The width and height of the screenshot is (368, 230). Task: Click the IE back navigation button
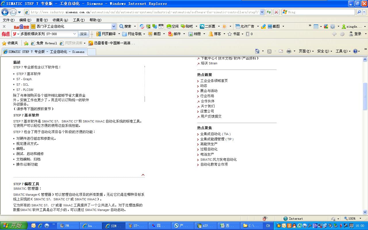tap(5, 12)
